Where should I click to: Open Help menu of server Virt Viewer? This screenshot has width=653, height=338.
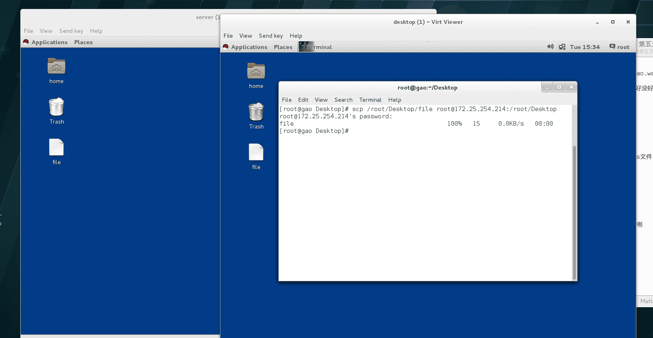96,31
